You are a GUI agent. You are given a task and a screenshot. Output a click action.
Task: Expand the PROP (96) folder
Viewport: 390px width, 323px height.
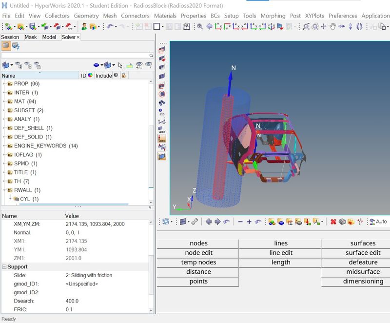point(4,83)
